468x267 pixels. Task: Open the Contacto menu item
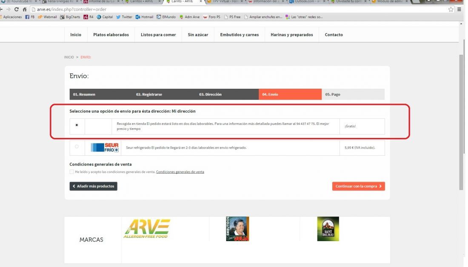coord(334,35)
